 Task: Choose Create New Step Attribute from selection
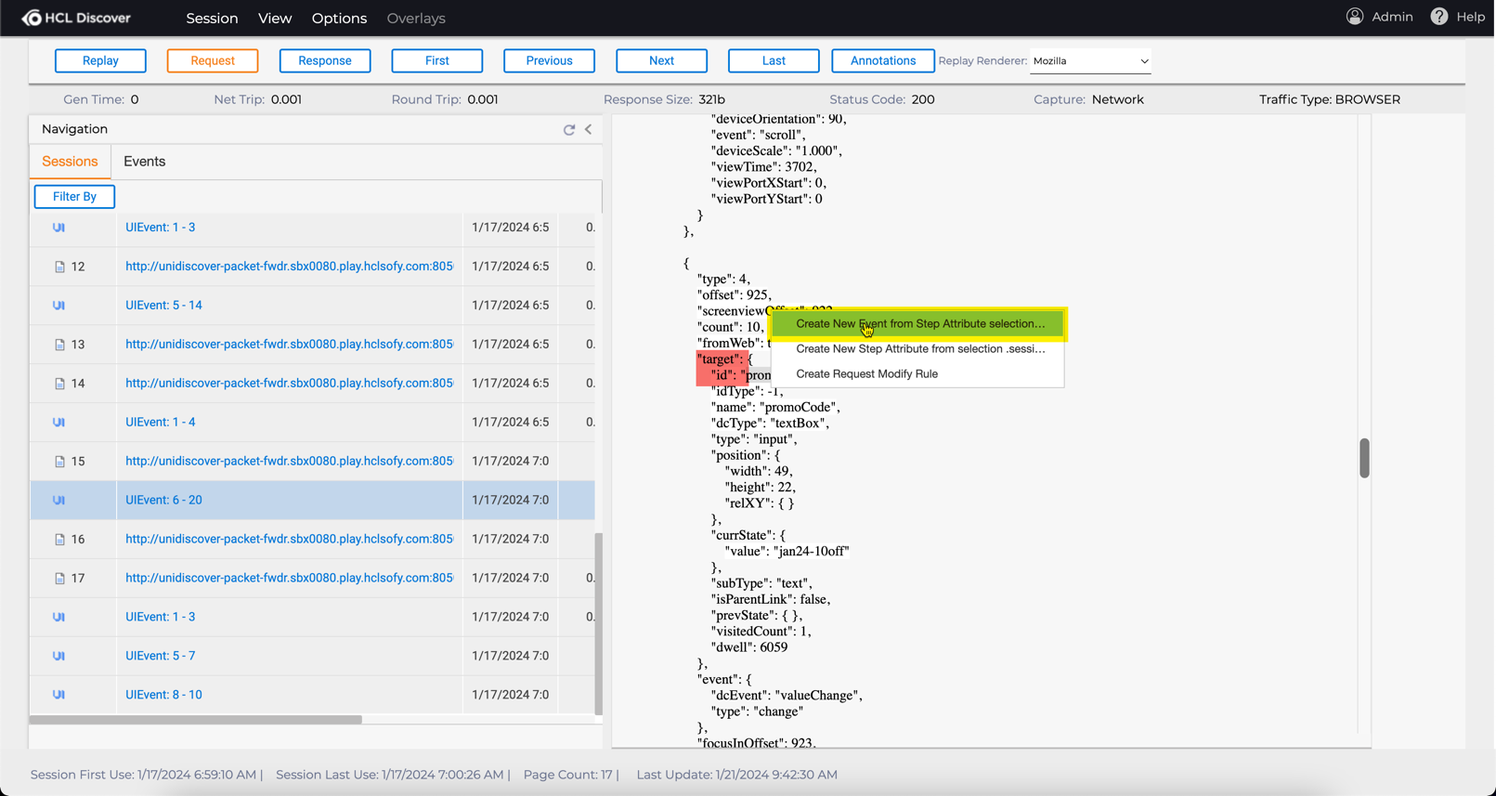[919, 349]
